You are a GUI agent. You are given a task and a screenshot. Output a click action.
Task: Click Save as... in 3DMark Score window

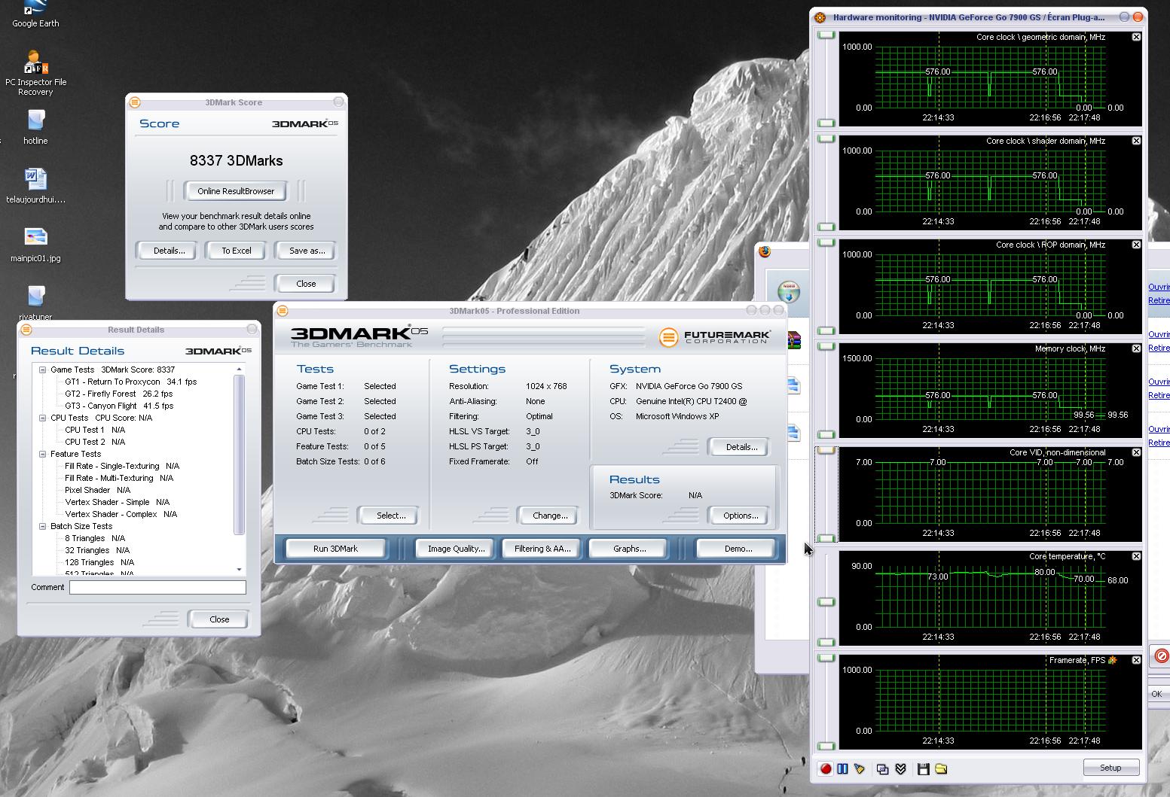click(x=307, y=251)
